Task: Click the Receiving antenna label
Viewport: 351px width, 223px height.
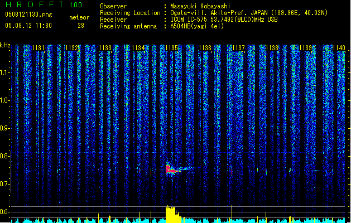Action: point(128,26)
